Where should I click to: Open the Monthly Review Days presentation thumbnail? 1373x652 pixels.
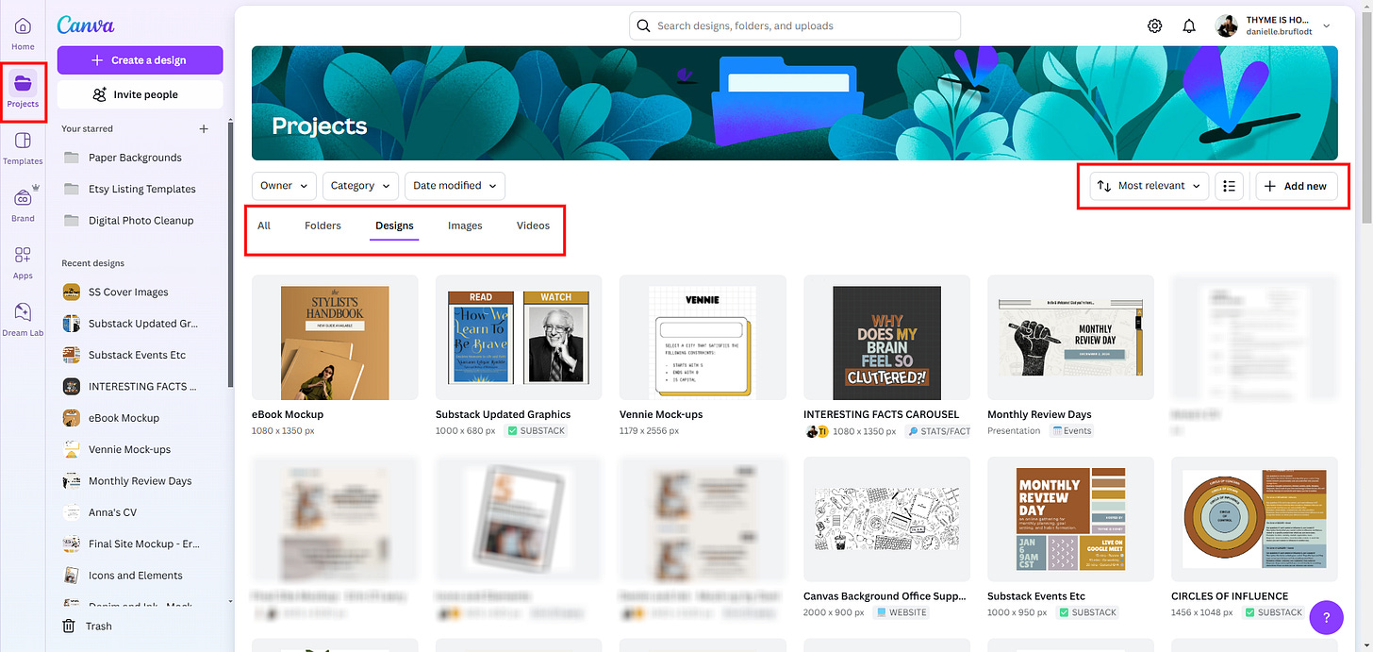(x=1070, y=338)
